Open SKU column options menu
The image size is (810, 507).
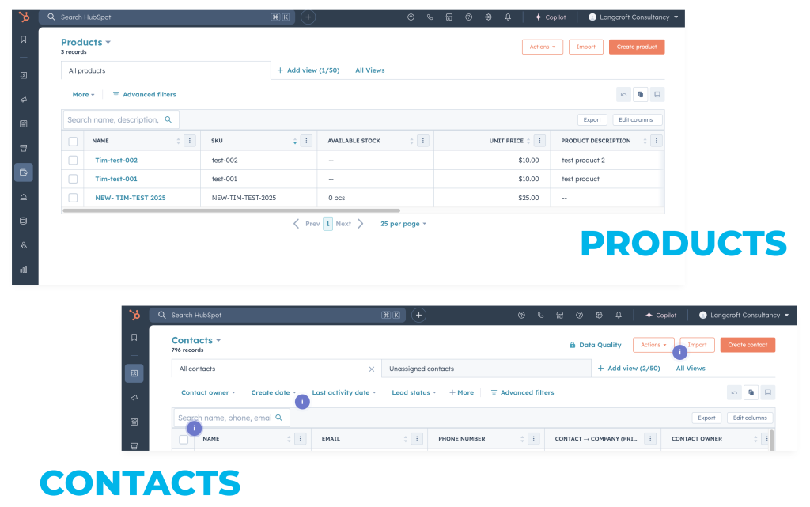(306, 141)
